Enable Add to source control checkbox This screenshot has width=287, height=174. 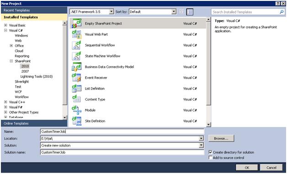211,158
